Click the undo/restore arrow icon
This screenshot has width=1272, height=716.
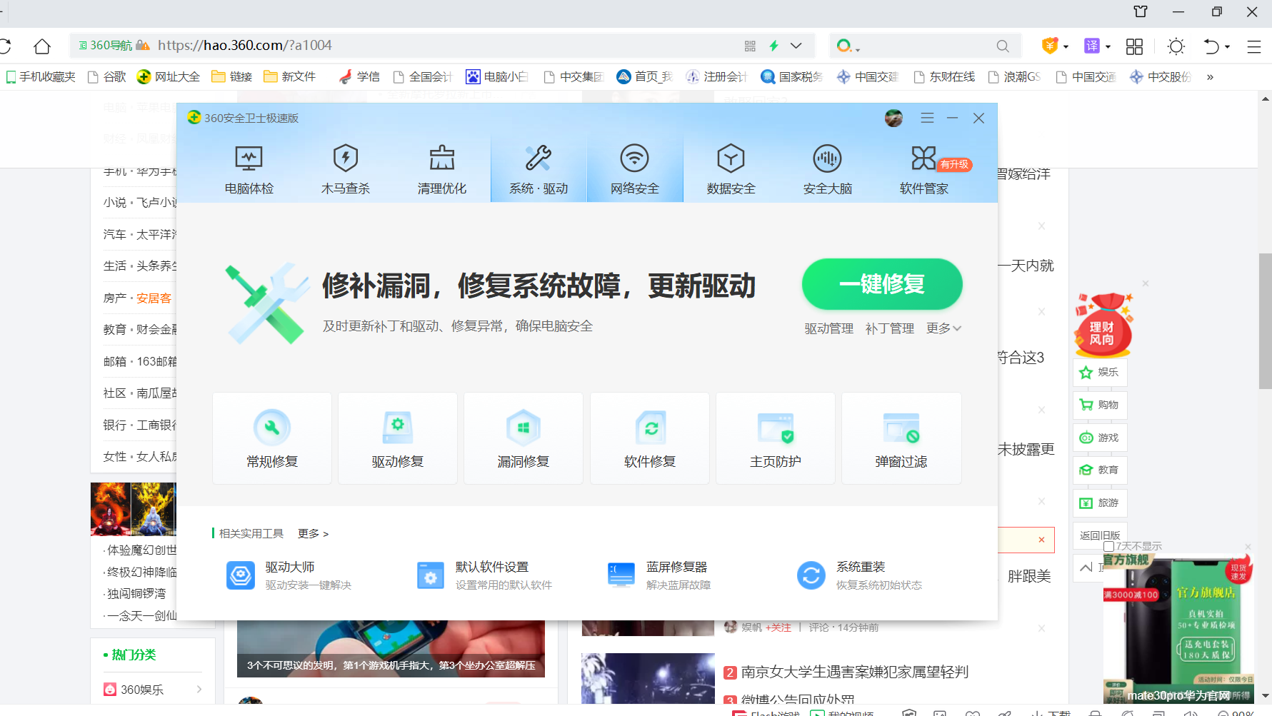tap(1211, 46)
